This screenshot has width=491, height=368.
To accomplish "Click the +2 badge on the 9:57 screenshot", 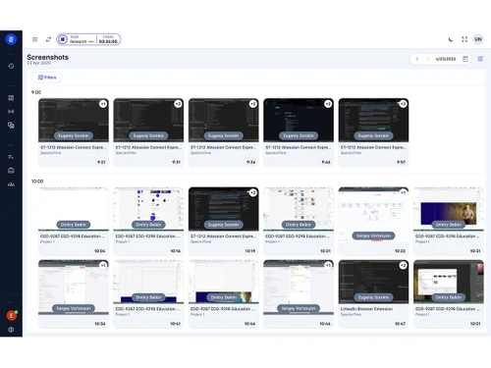I will [403, 104].
